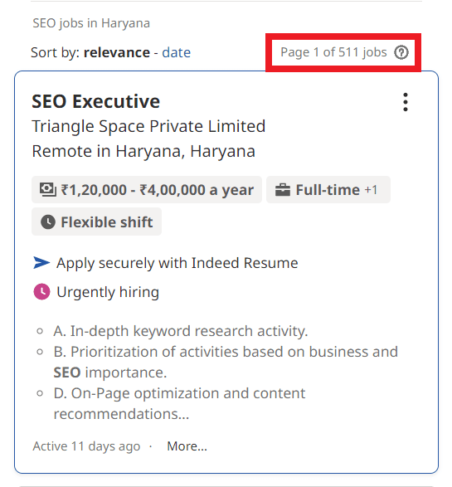Open the SEO Executive job title
Screen dimensions: 452x487
96,101
